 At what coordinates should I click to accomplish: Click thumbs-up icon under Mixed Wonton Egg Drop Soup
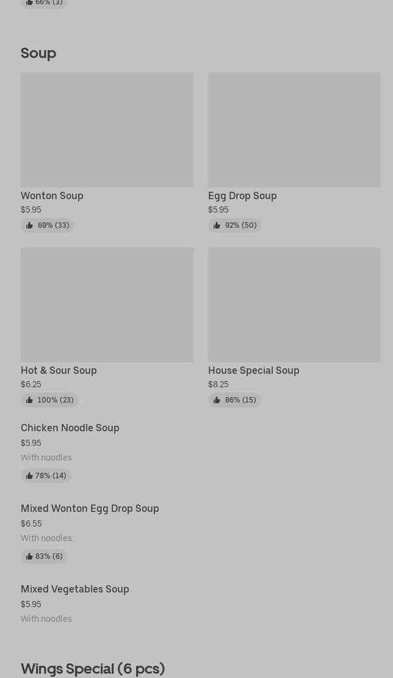click(x=29, y=556)
